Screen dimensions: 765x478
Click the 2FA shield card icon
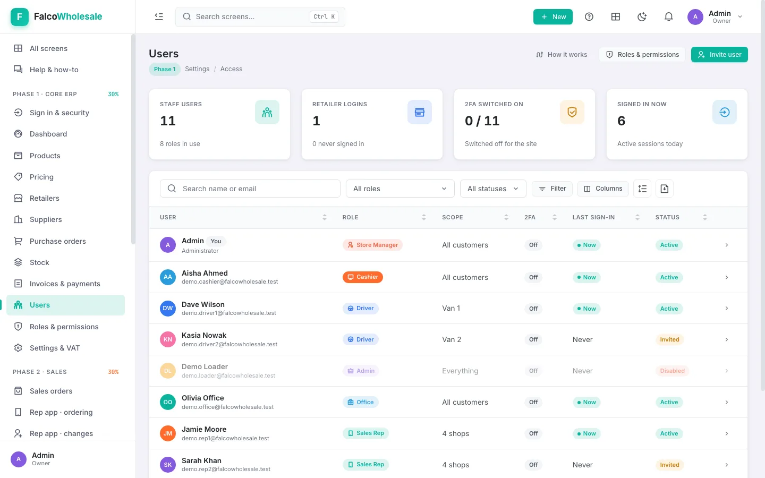click(x=572, y=112)
